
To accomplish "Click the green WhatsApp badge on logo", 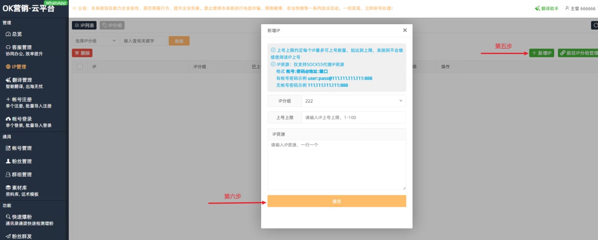I will pyautogui.click(x=57, y=3).
